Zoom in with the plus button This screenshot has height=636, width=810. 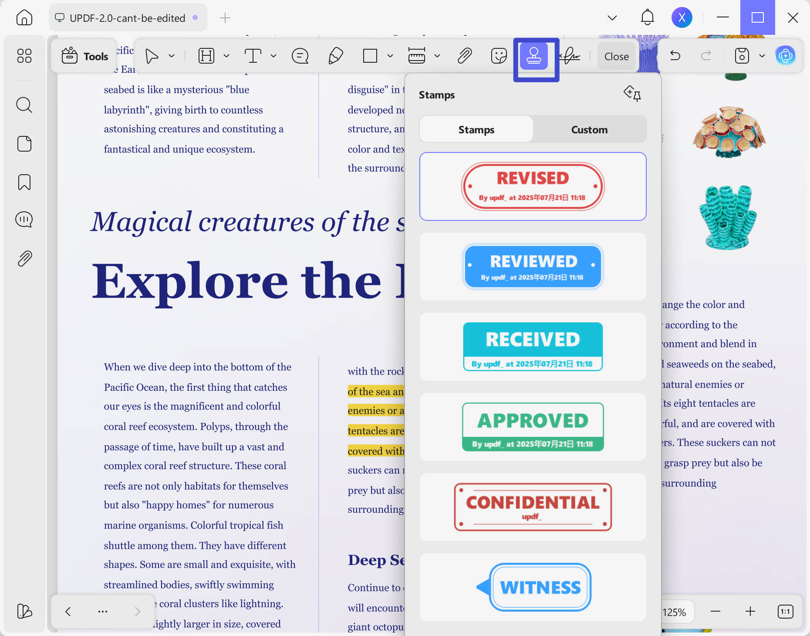(750, 612)
